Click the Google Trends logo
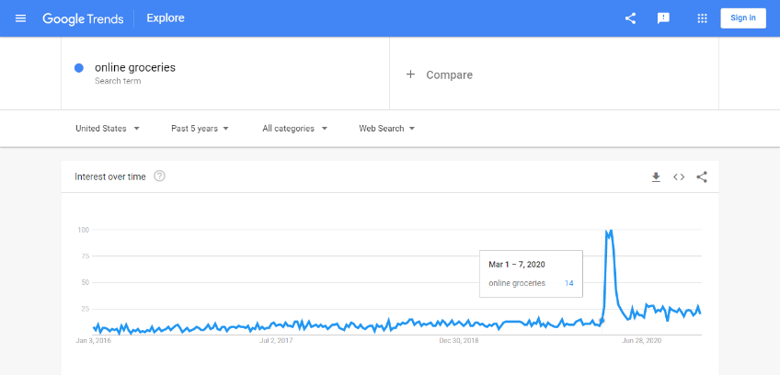 (83, 18)
